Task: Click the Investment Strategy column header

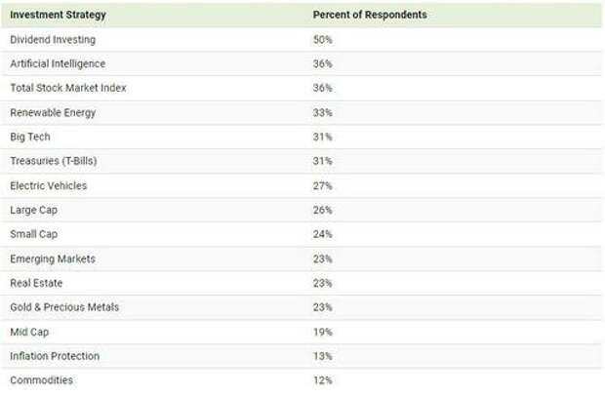Action: (x=58, y=15)
